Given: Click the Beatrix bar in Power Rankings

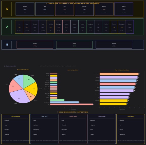Looking at the screenshot, I should pyautogui.click(x=119, y=77).
